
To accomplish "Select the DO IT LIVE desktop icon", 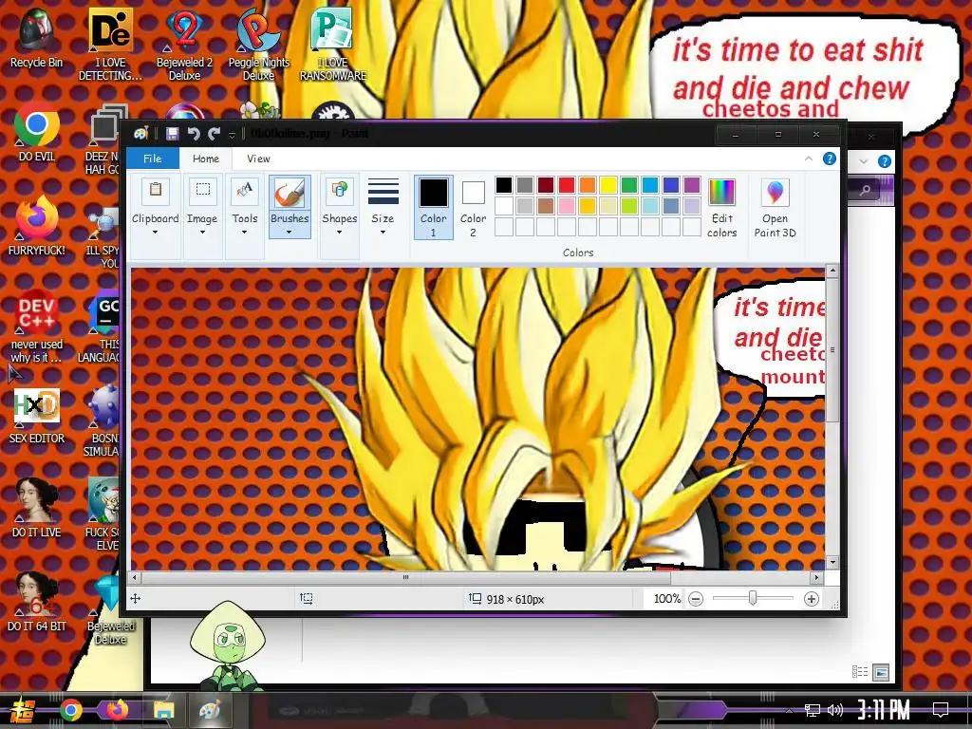I will click(x=36, y=507).
